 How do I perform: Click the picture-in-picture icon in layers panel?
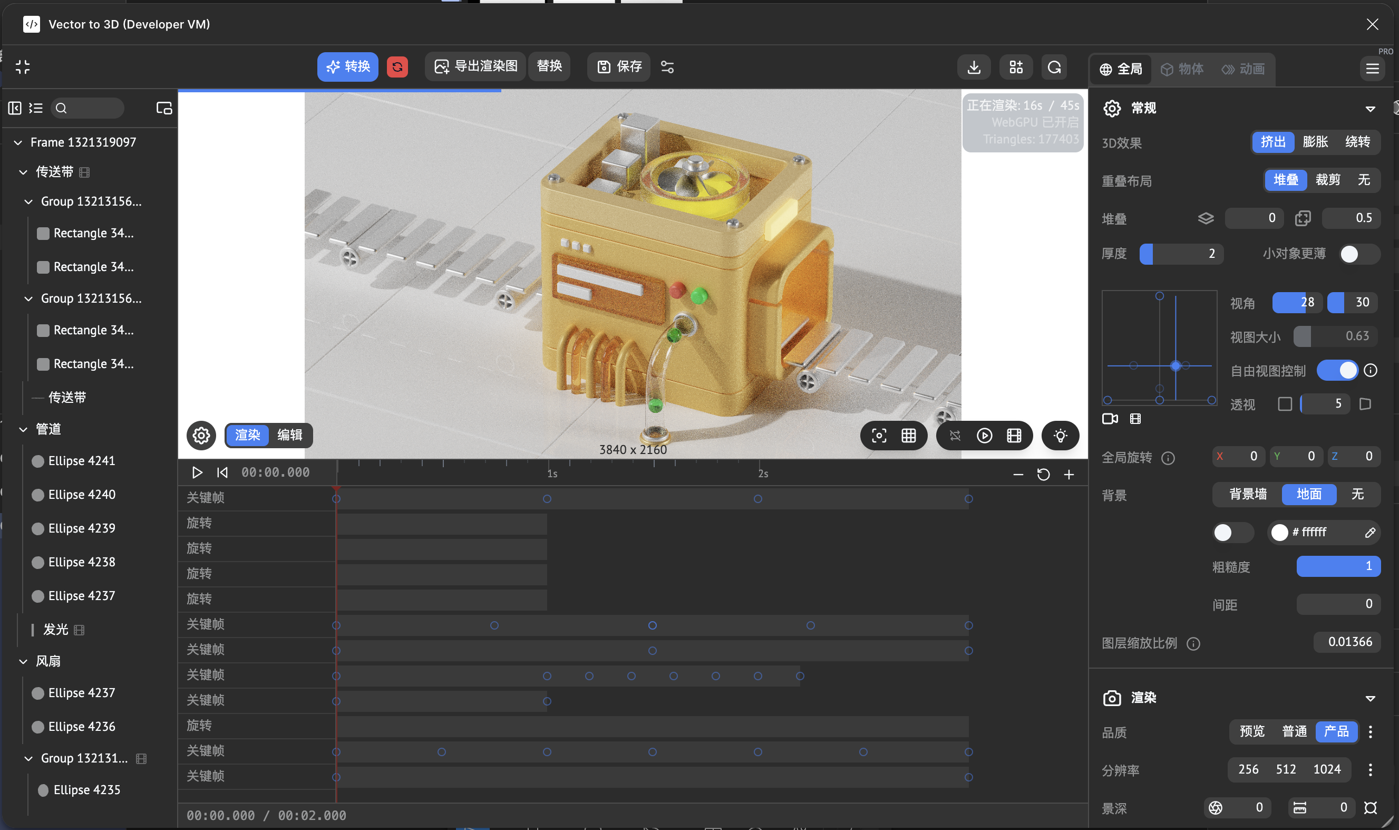(x=164, y=108)
